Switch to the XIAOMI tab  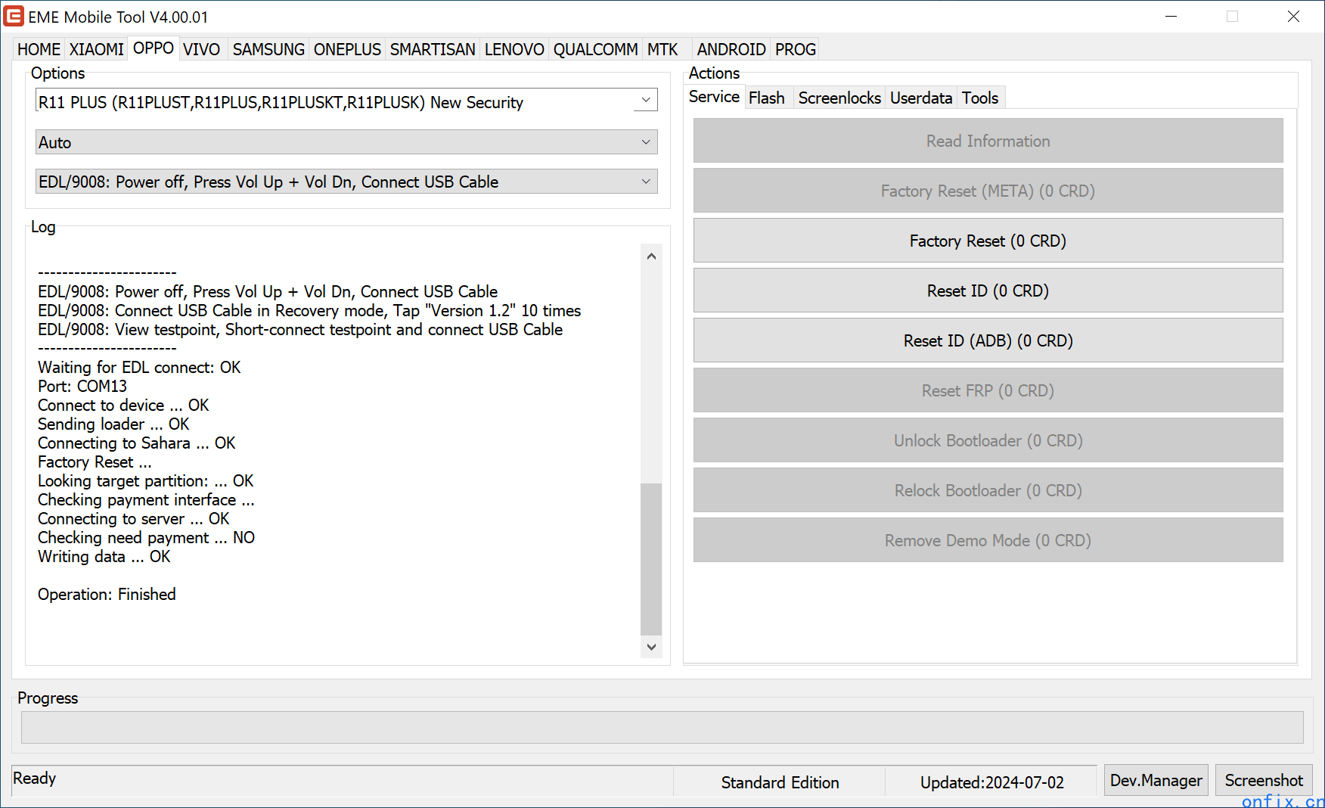pos(96,49)
